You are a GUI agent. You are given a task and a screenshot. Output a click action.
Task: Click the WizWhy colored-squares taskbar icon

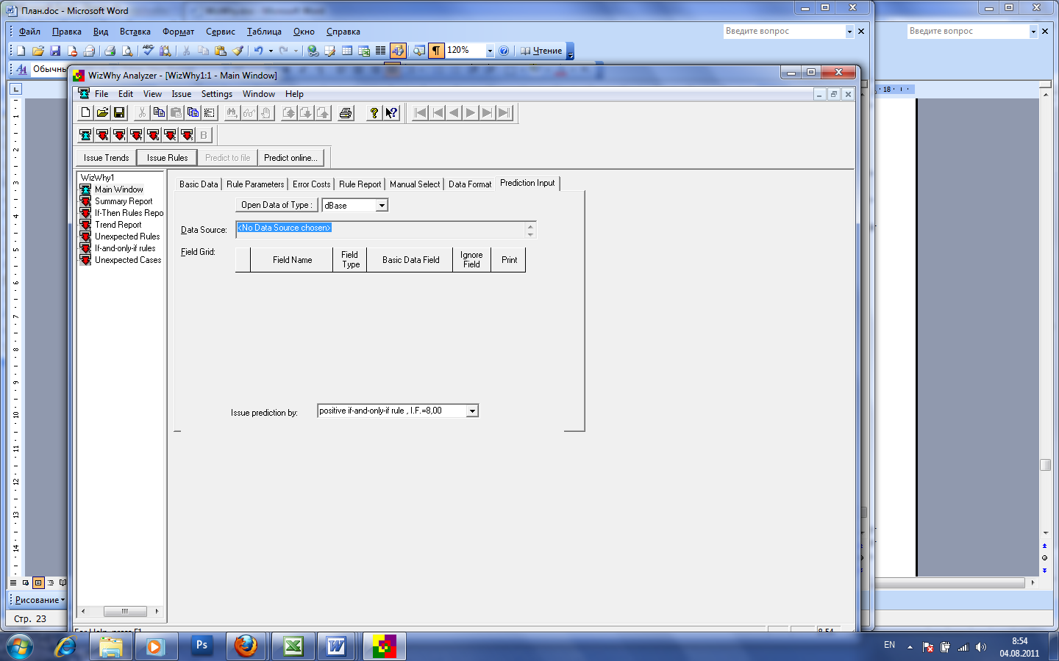(x=384, y=646)
